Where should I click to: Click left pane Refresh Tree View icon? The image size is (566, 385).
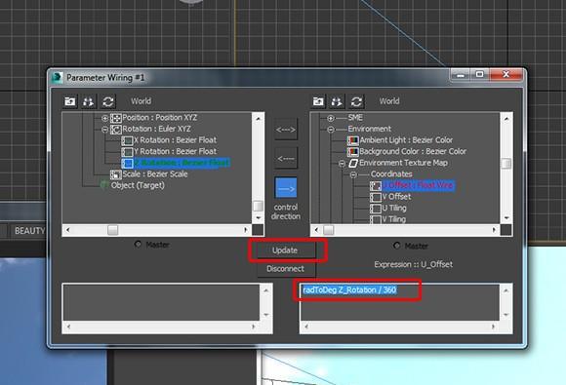click(108, 101)
